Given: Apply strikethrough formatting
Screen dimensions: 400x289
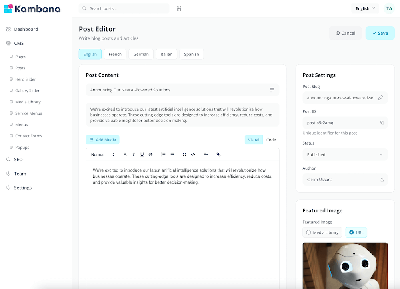Looking at the screenshot, I should (150, 154).
